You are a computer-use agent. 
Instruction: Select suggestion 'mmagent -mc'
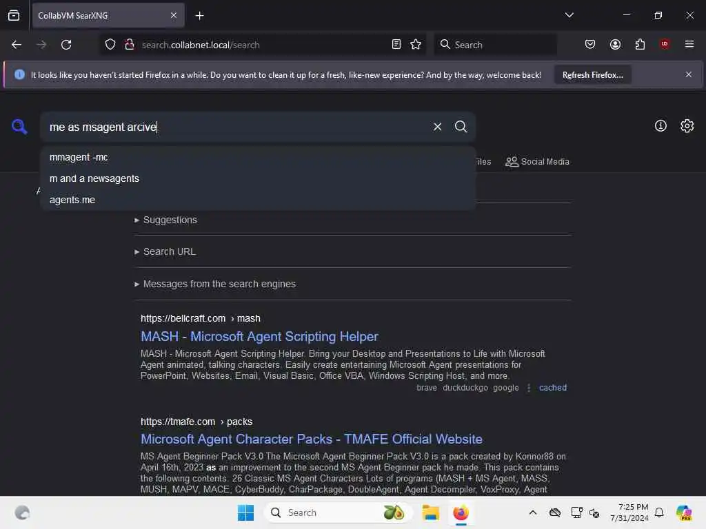click(x=258, y=158)
